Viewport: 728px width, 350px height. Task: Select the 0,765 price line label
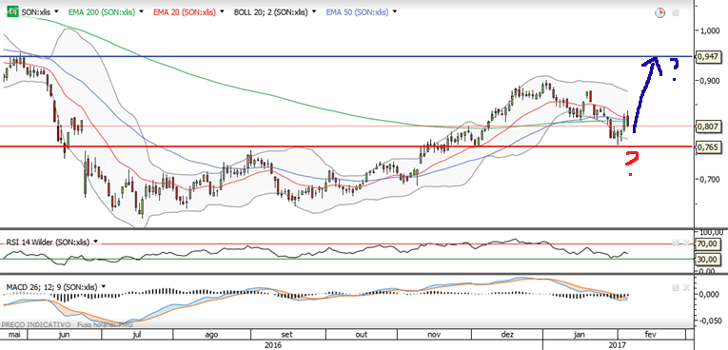tap(708, 146)
